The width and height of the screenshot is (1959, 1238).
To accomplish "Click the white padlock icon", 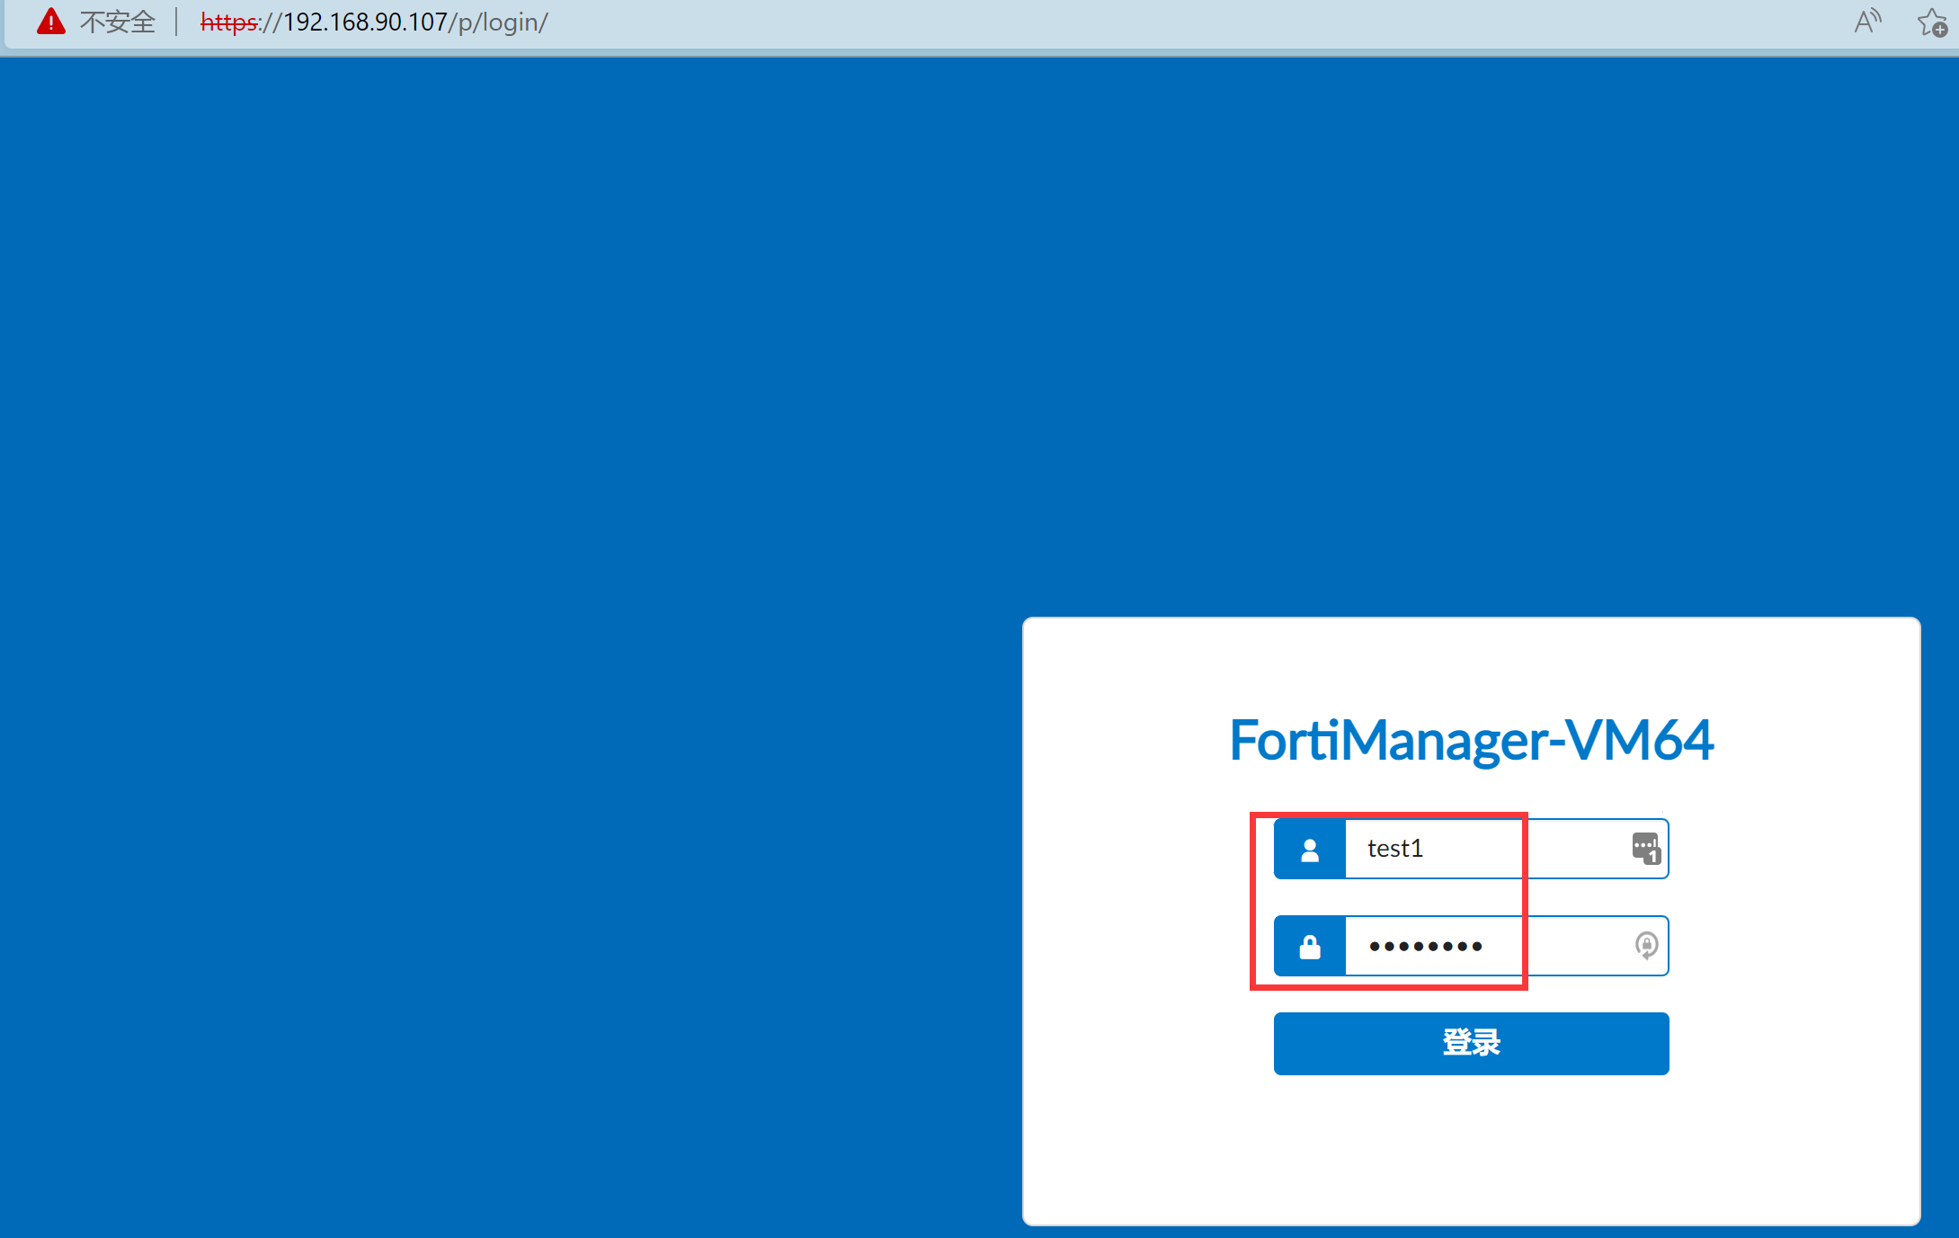I will (1310, 946).
